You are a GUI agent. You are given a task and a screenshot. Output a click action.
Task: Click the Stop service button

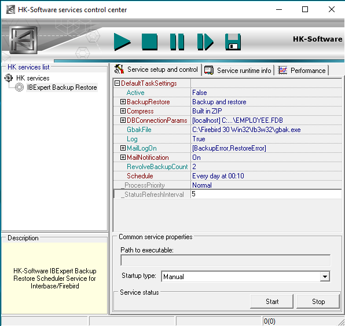coord(318,301)
